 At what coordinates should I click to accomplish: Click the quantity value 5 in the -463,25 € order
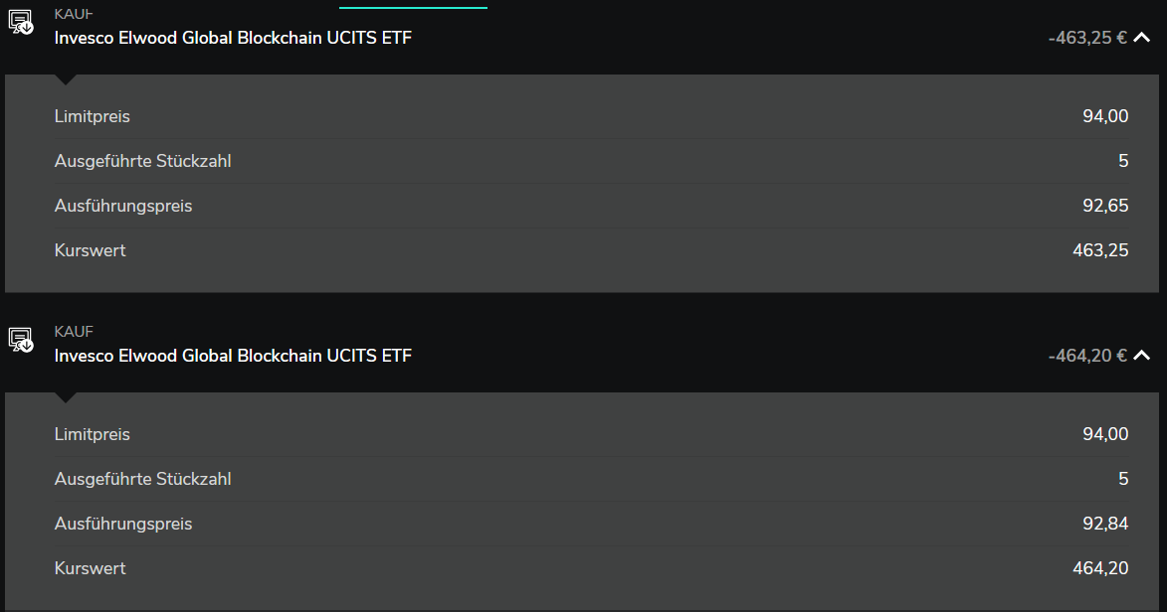(x=1123, y=161)
